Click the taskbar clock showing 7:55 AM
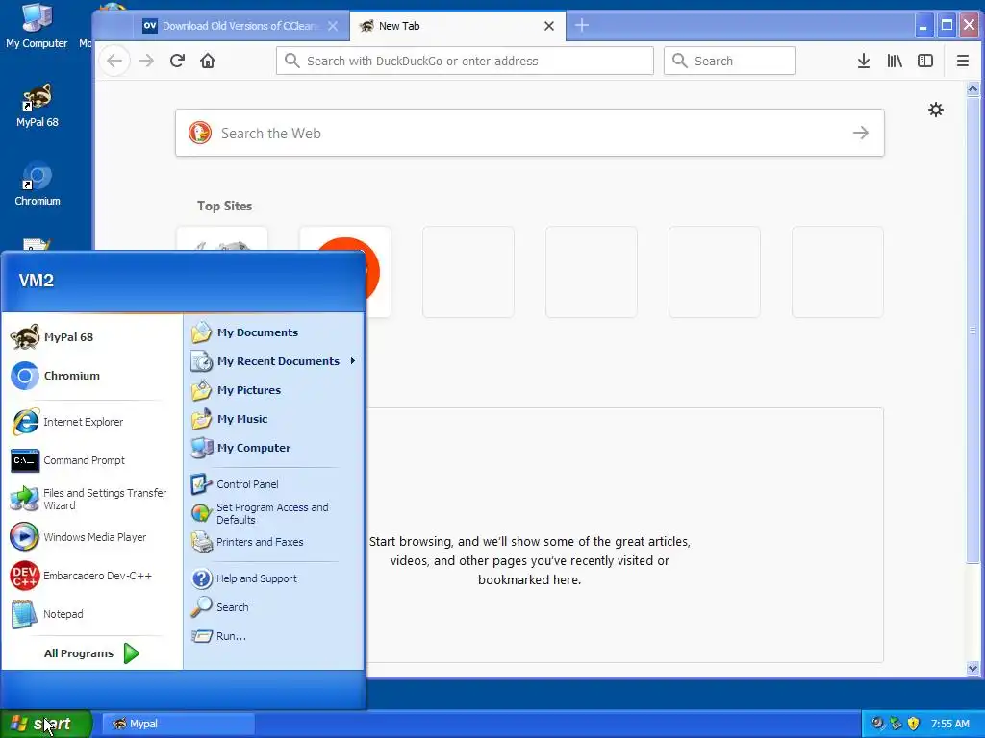This screenshot has width=985, height=738. (949, 725)
